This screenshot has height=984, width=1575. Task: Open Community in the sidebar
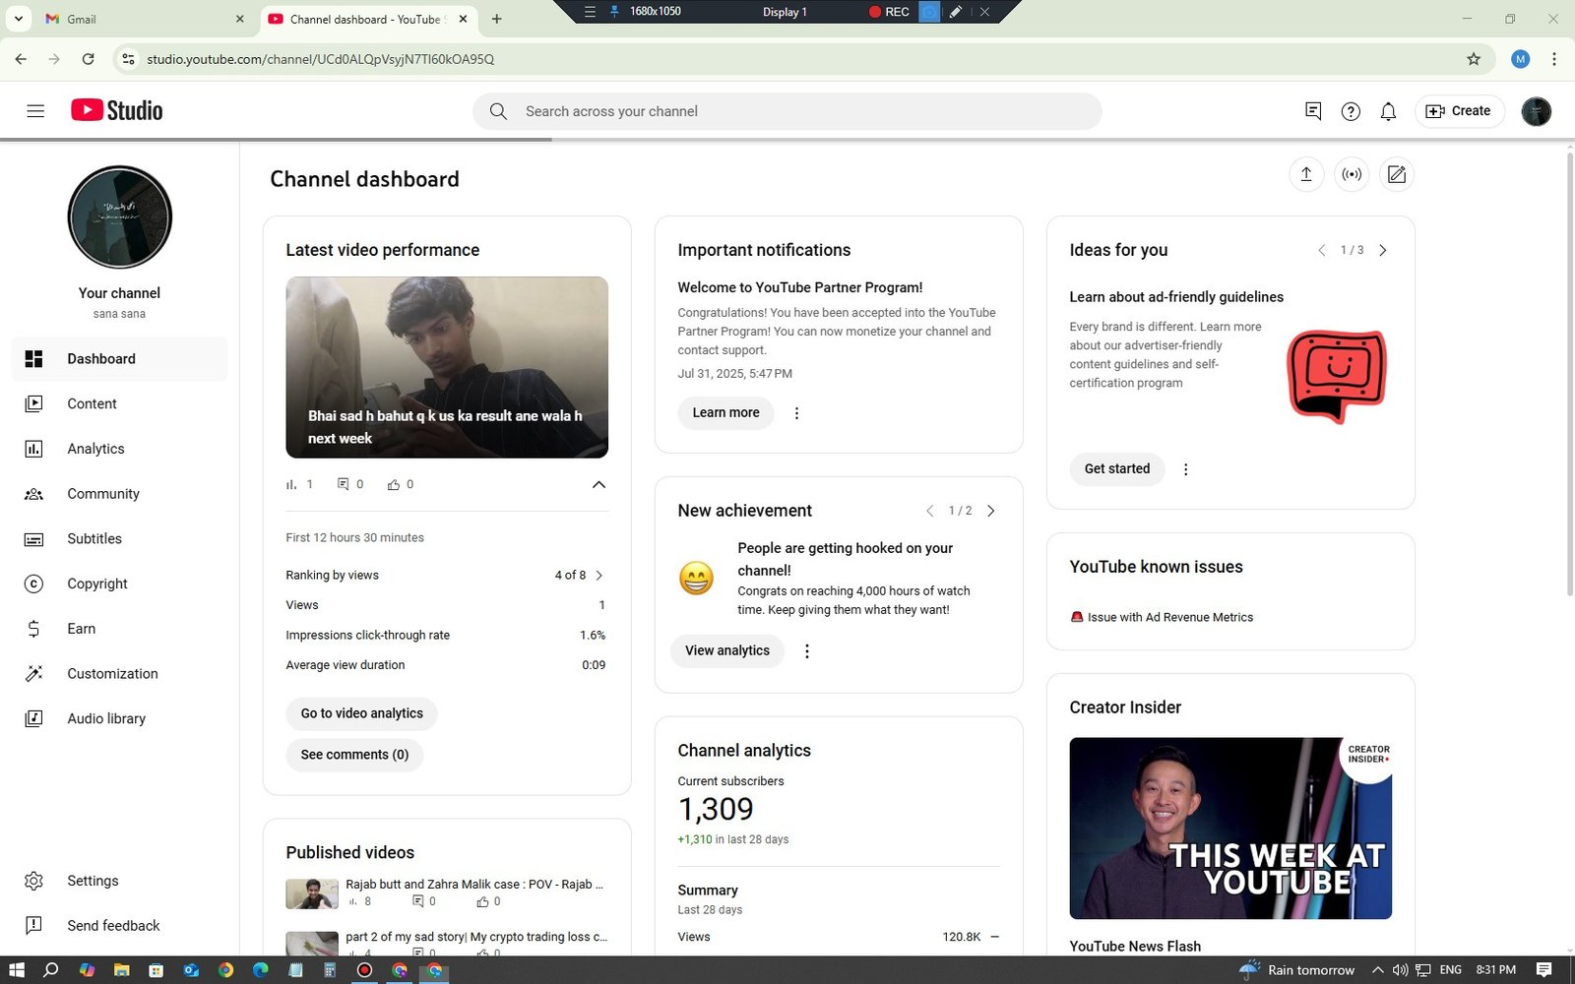[x=120, y=494]
